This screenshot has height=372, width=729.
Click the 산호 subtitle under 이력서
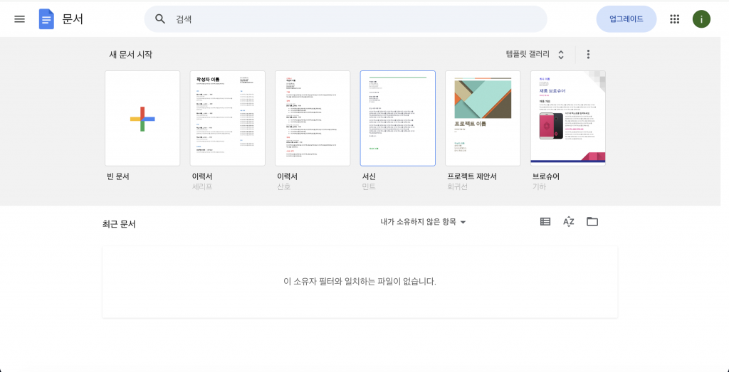point(283,186)
